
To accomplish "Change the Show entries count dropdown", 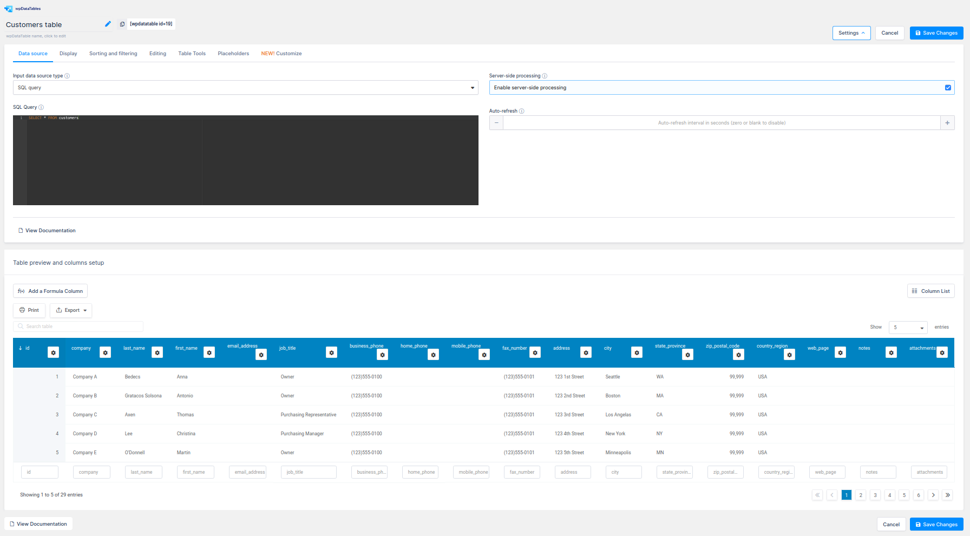I will coord(908,328).
